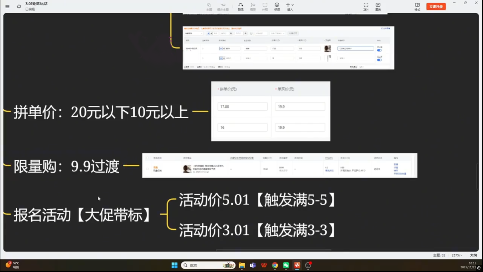Expand the 插入 insert dropdown
The image size is (483, 272).
point(290,6)
